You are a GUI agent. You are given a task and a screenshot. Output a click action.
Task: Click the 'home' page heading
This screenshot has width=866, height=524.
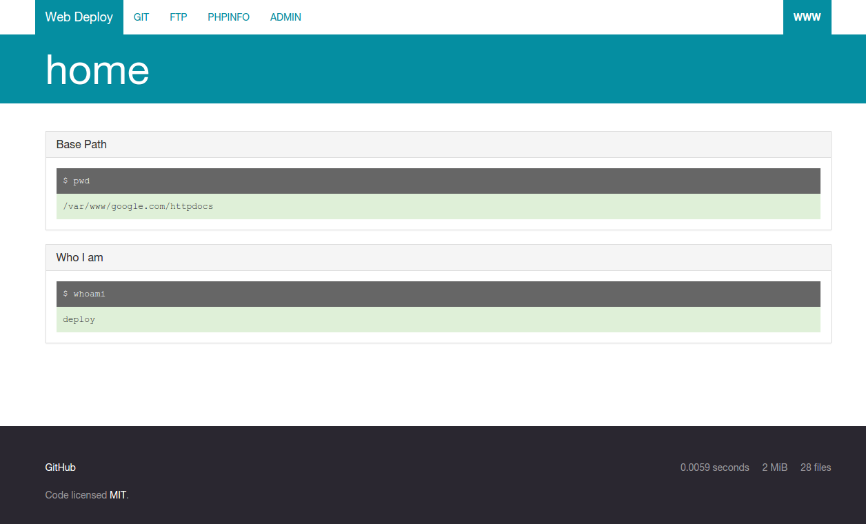click(97, 70)
